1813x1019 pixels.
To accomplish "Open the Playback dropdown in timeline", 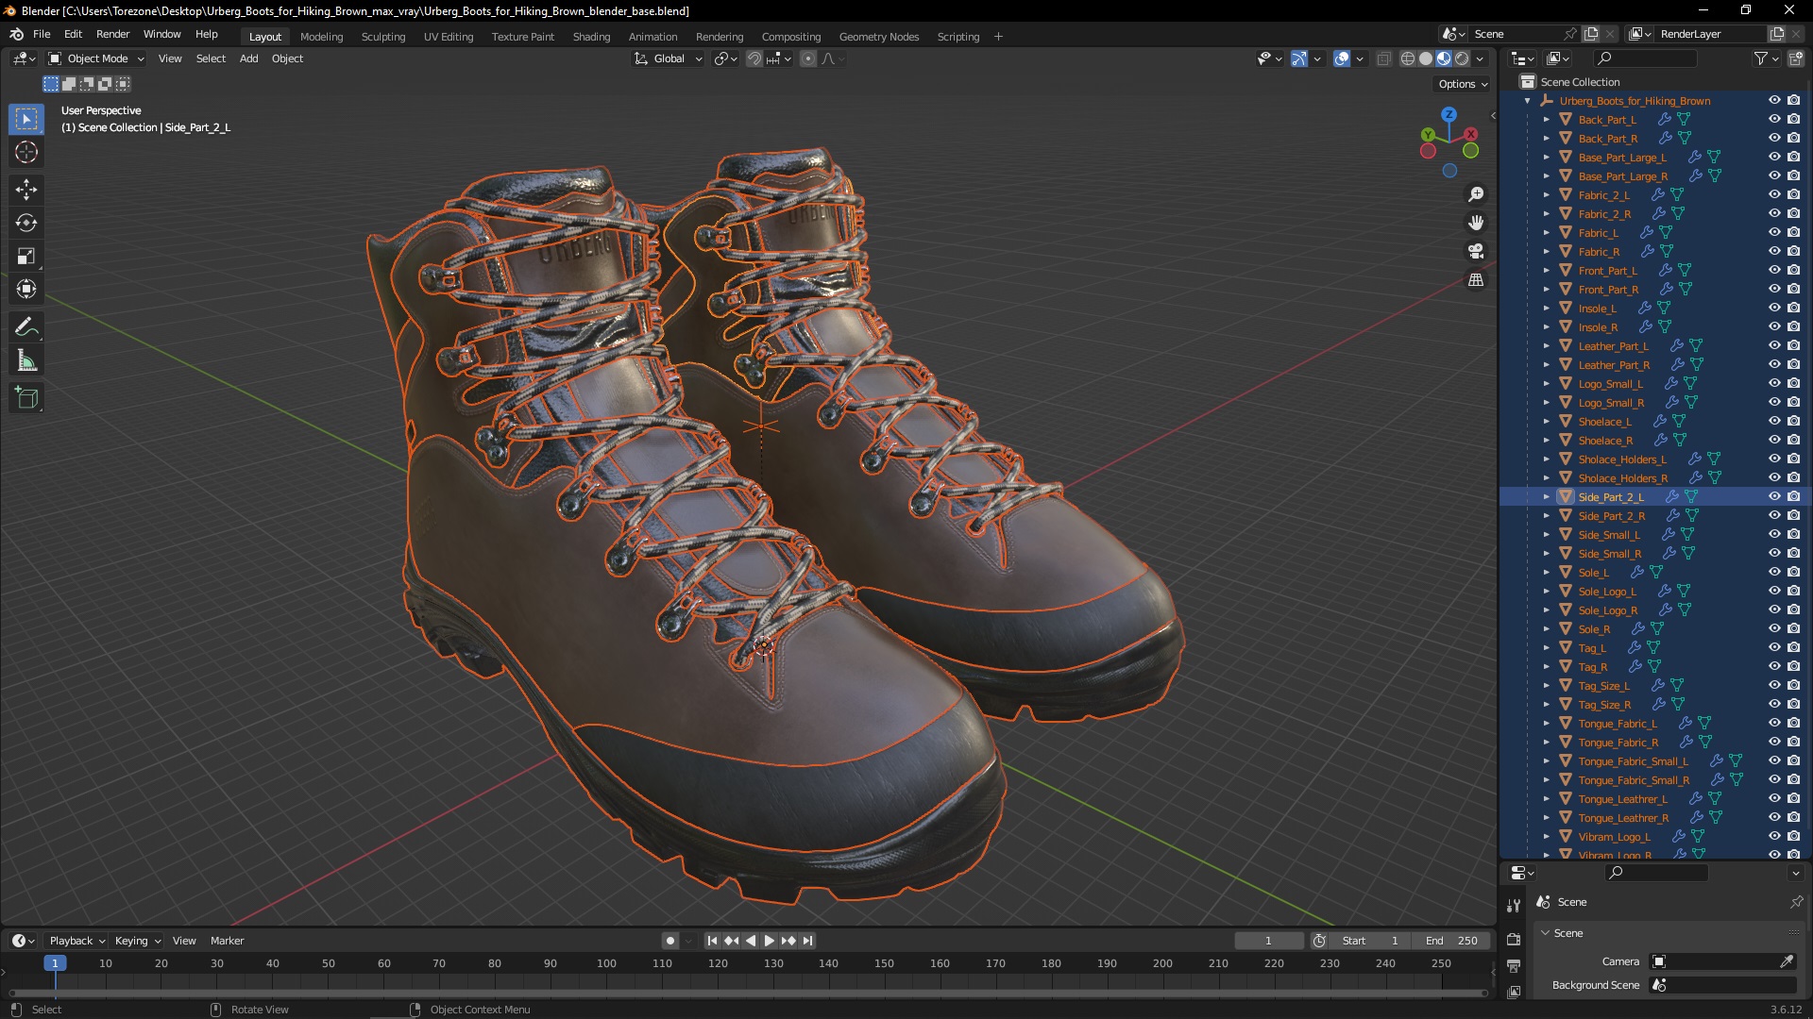I will [x=76, y=941].
